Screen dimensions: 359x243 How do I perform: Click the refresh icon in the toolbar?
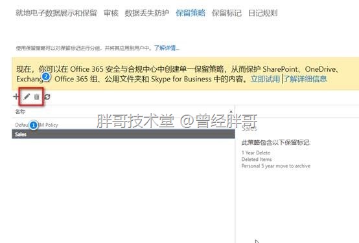click(47, 97)
